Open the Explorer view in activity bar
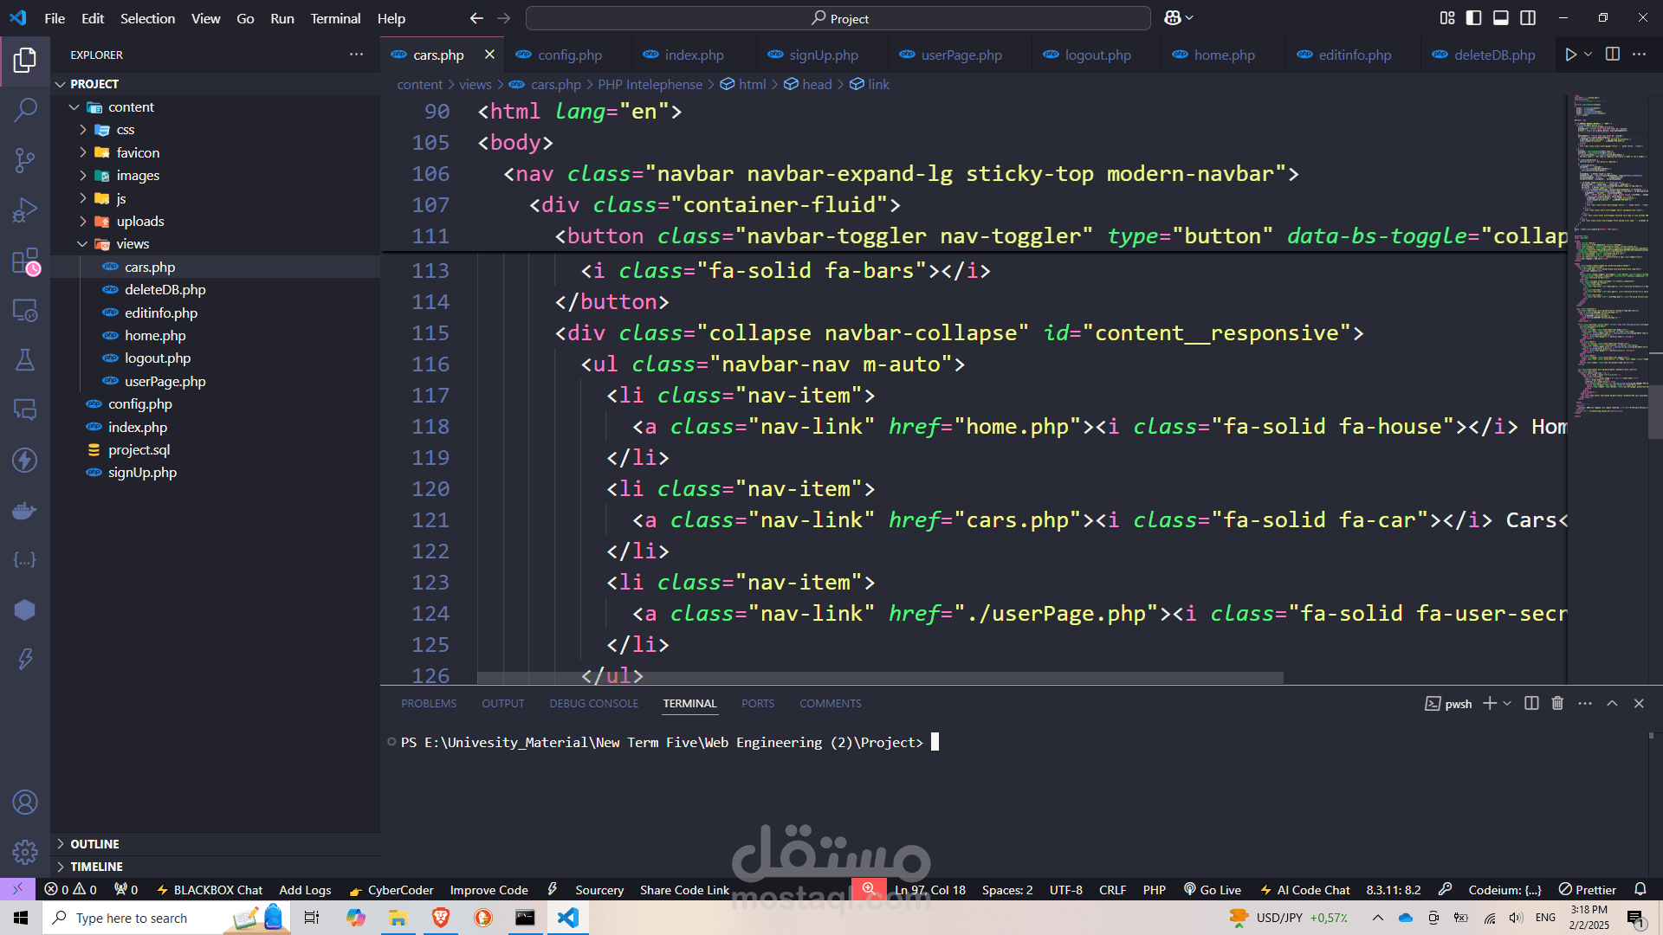Viewport: 1663px width, 935px height. [x=25, y=60]
